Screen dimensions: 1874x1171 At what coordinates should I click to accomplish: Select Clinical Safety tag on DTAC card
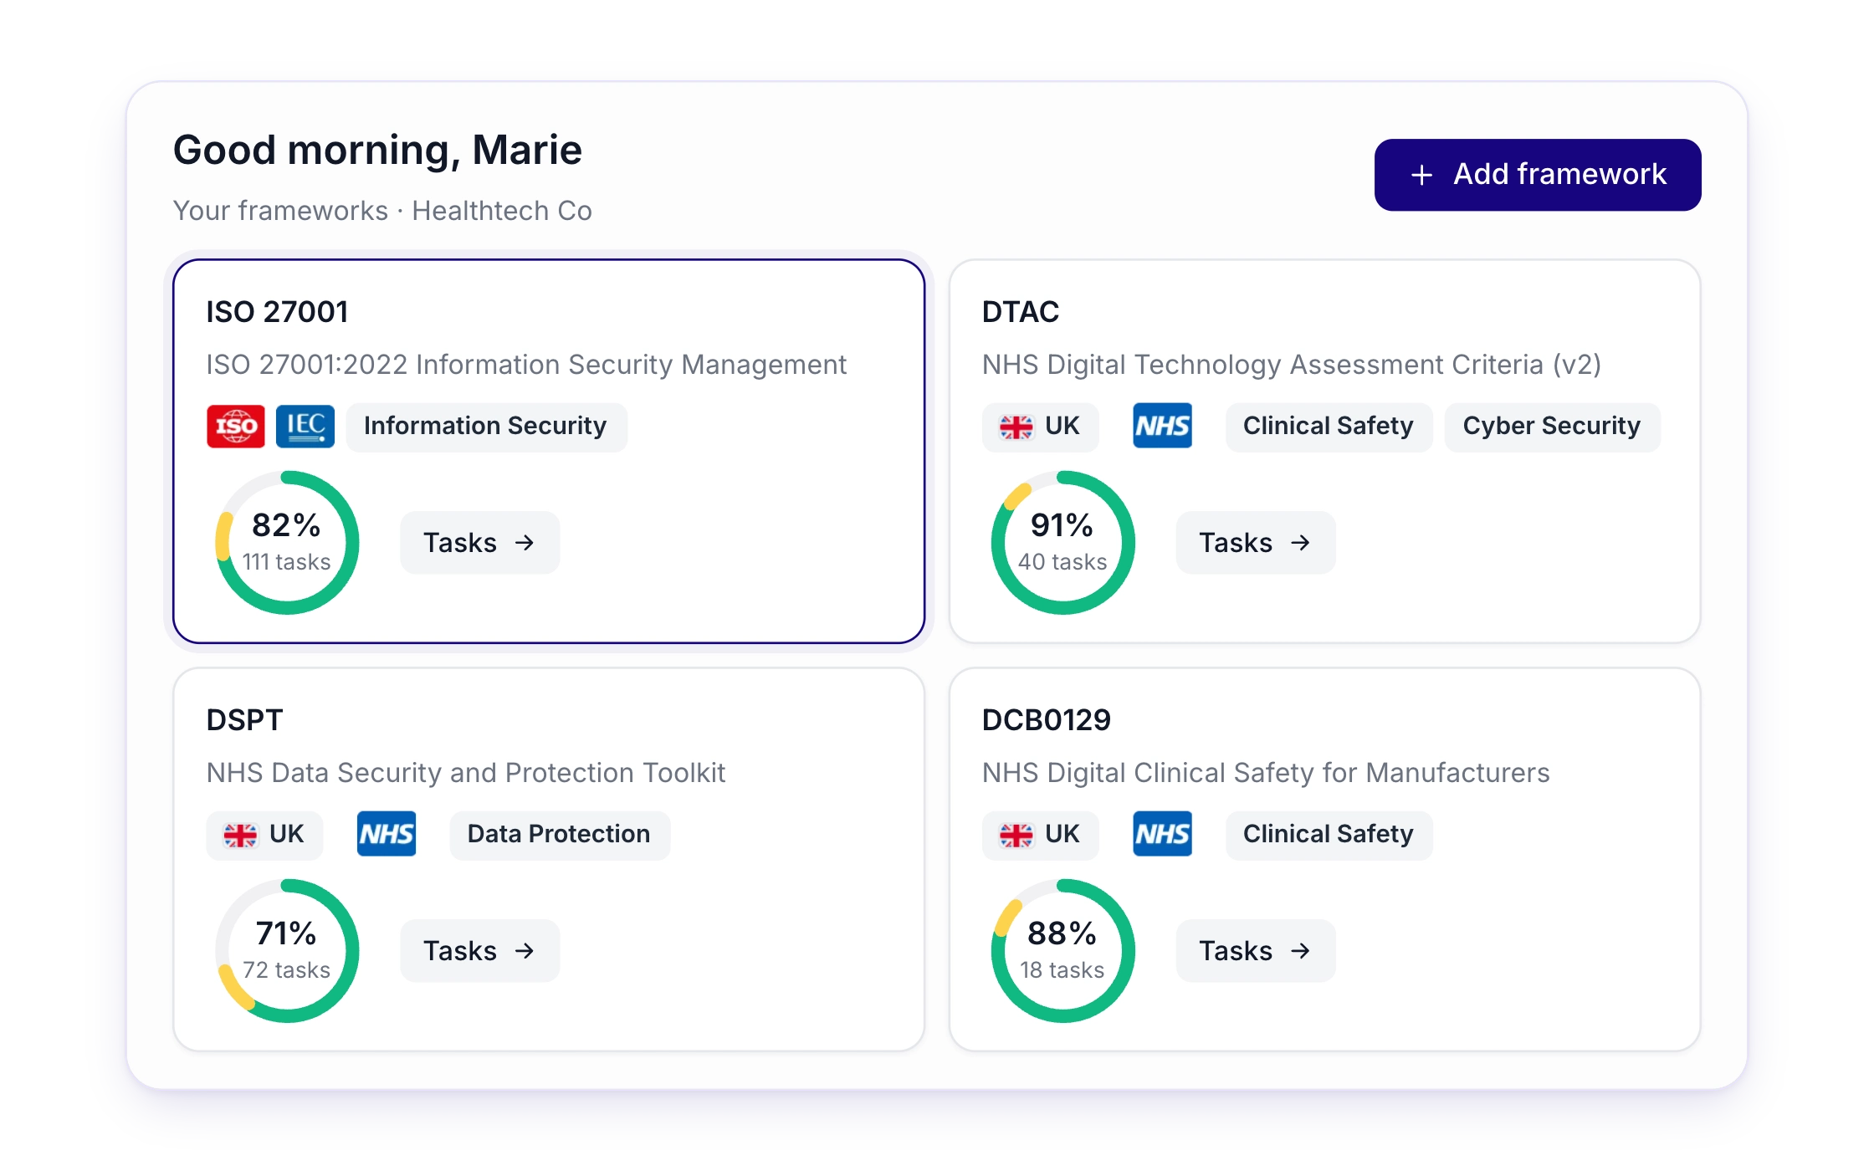coord(1329,427)
